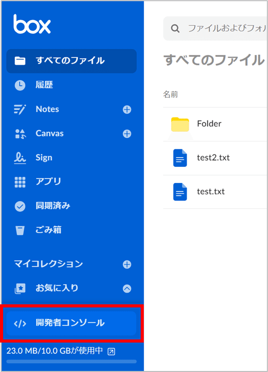Click the Canvas shapes icon
268x372 pixels.
(21, 134)
